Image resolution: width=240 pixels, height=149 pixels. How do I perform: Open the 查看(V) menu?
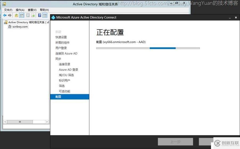[x=32, y=10]
